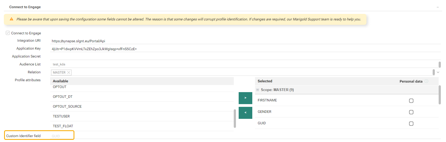
Task: Move attribute to Selected with > button
Action: [245, 98]
